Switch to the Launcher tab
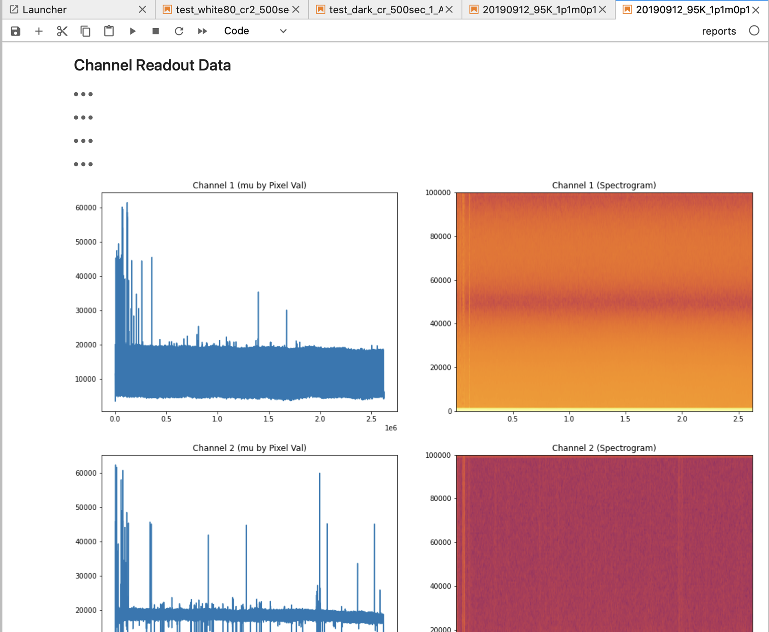The height and width of the screenshot is (632, 769). [44, 9]
